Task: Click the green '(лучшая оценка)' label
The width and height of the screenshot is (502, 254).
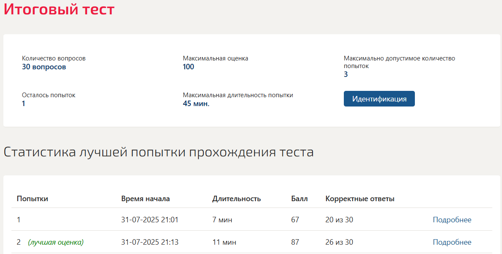Action: coord(56,242)
